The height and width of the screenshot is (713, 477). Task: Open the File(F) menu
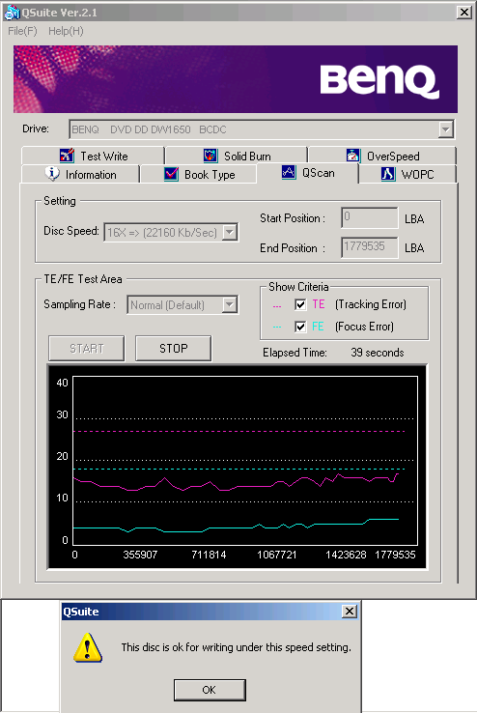coord(23,31)
